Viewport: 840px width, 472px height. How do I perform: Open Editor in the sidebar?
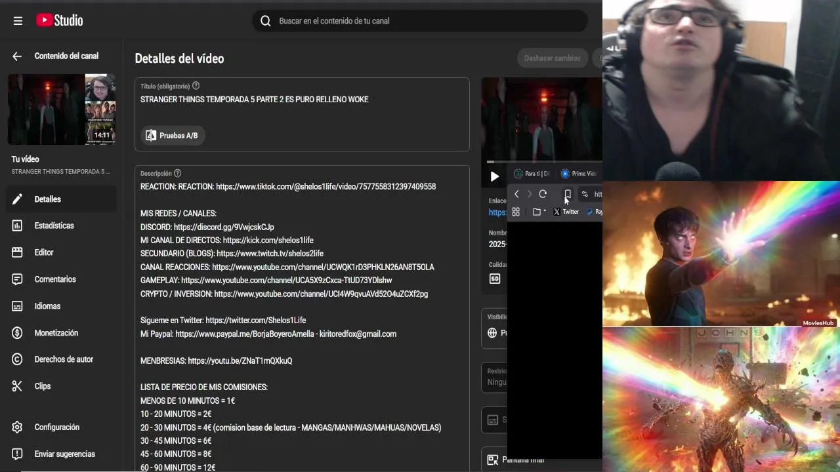click(x=62, y=252)
